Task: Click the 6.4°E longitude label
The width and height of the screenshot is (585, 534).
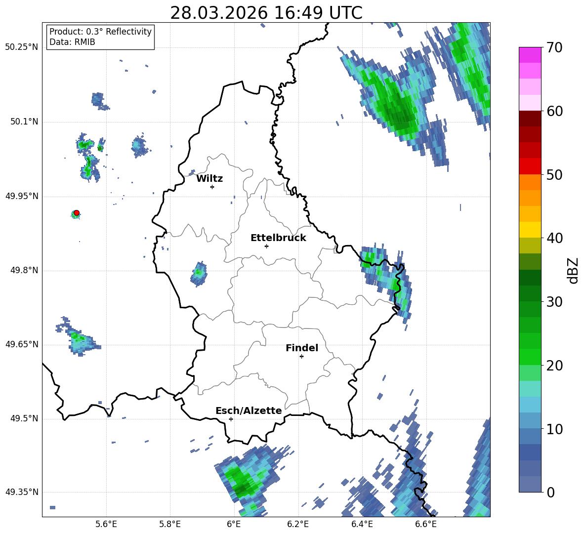Action: pyautogui.click(x=362, y=524)
